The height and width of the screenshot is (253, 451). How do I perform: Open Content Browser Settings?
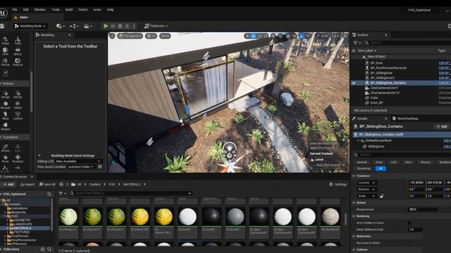point(338,184)
